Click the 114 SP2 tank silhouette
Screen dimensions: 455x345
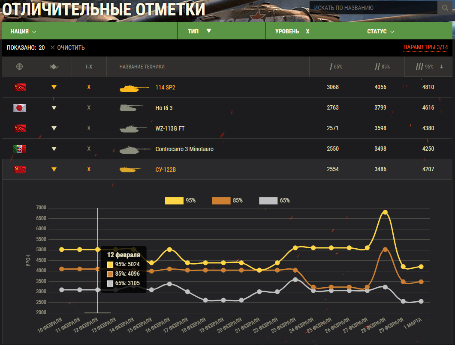point(134,88)
